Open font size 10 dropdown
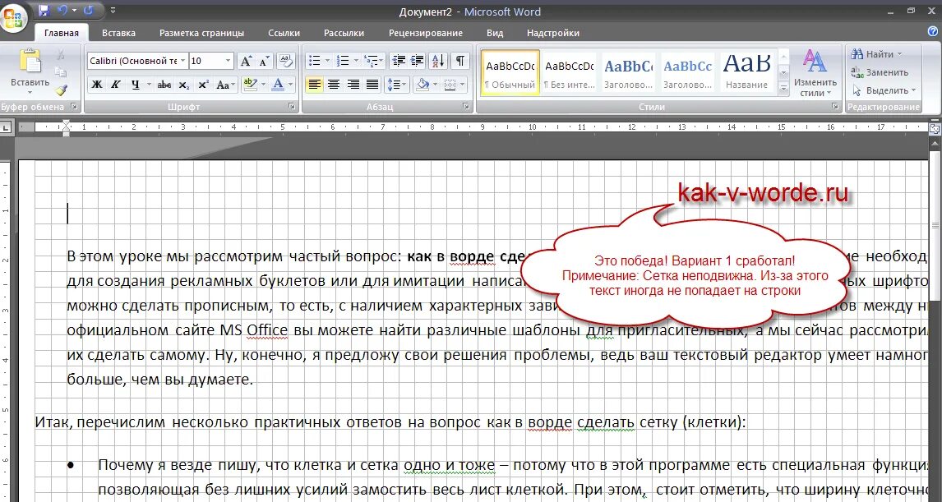Image resolution: width=942 pixels, height=502 pixels. coord(228,61)
